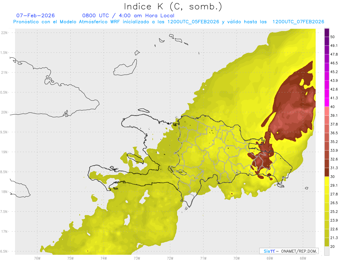Click the longitude label "68W"
340x262 pixels.
pos(303,258)
